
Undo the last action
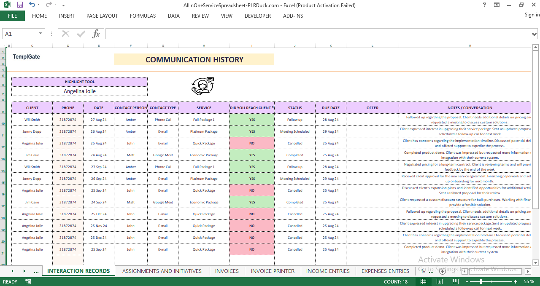coord(32,5)
